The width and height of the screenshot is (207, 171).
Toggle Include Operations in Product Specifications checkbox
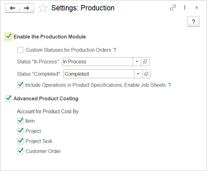20,85
